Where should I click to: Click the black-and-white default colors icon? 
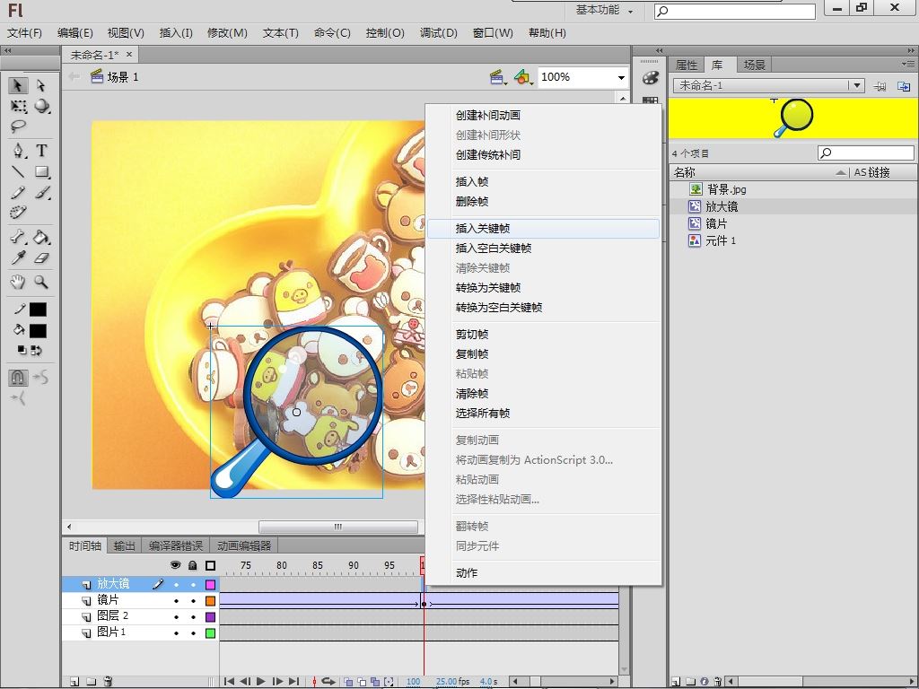tap(22, 351)
